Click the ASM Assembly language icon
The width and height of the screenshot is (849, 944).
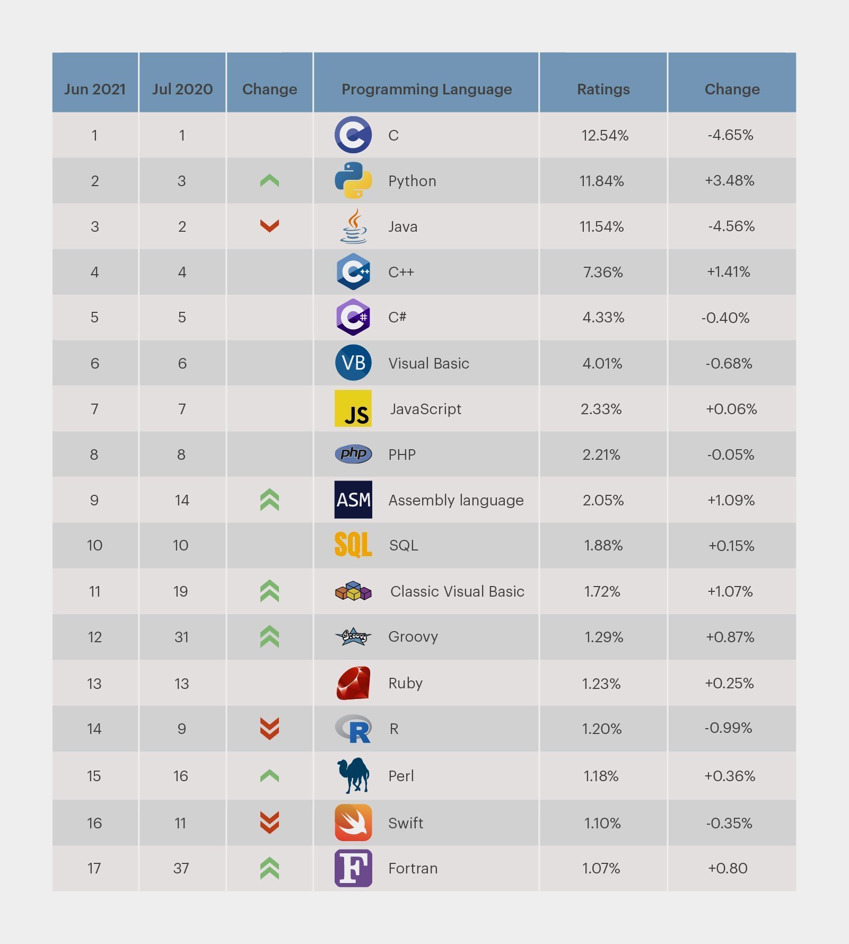(353, 500)
